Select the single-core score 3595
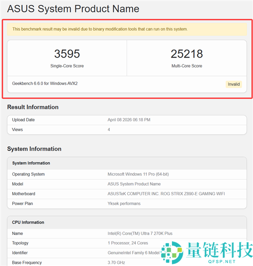 67,54
